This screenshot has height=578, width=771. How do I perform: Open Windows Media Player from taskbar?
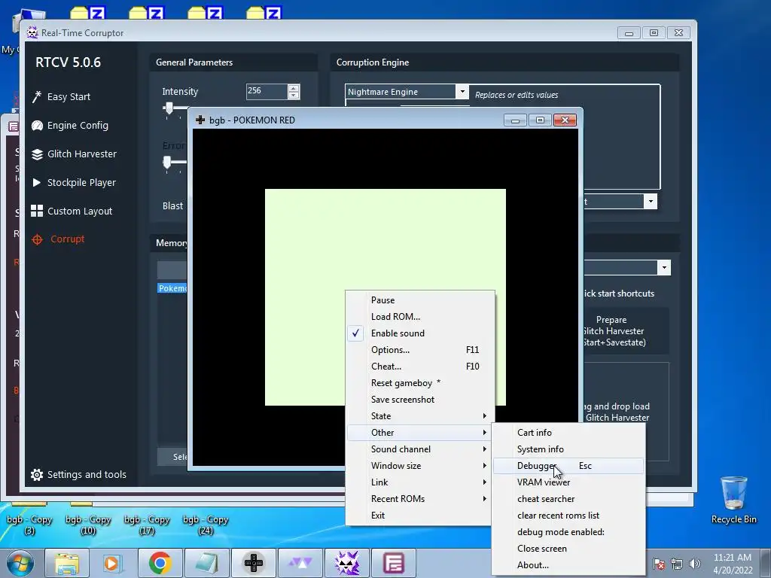pos(111,563)
